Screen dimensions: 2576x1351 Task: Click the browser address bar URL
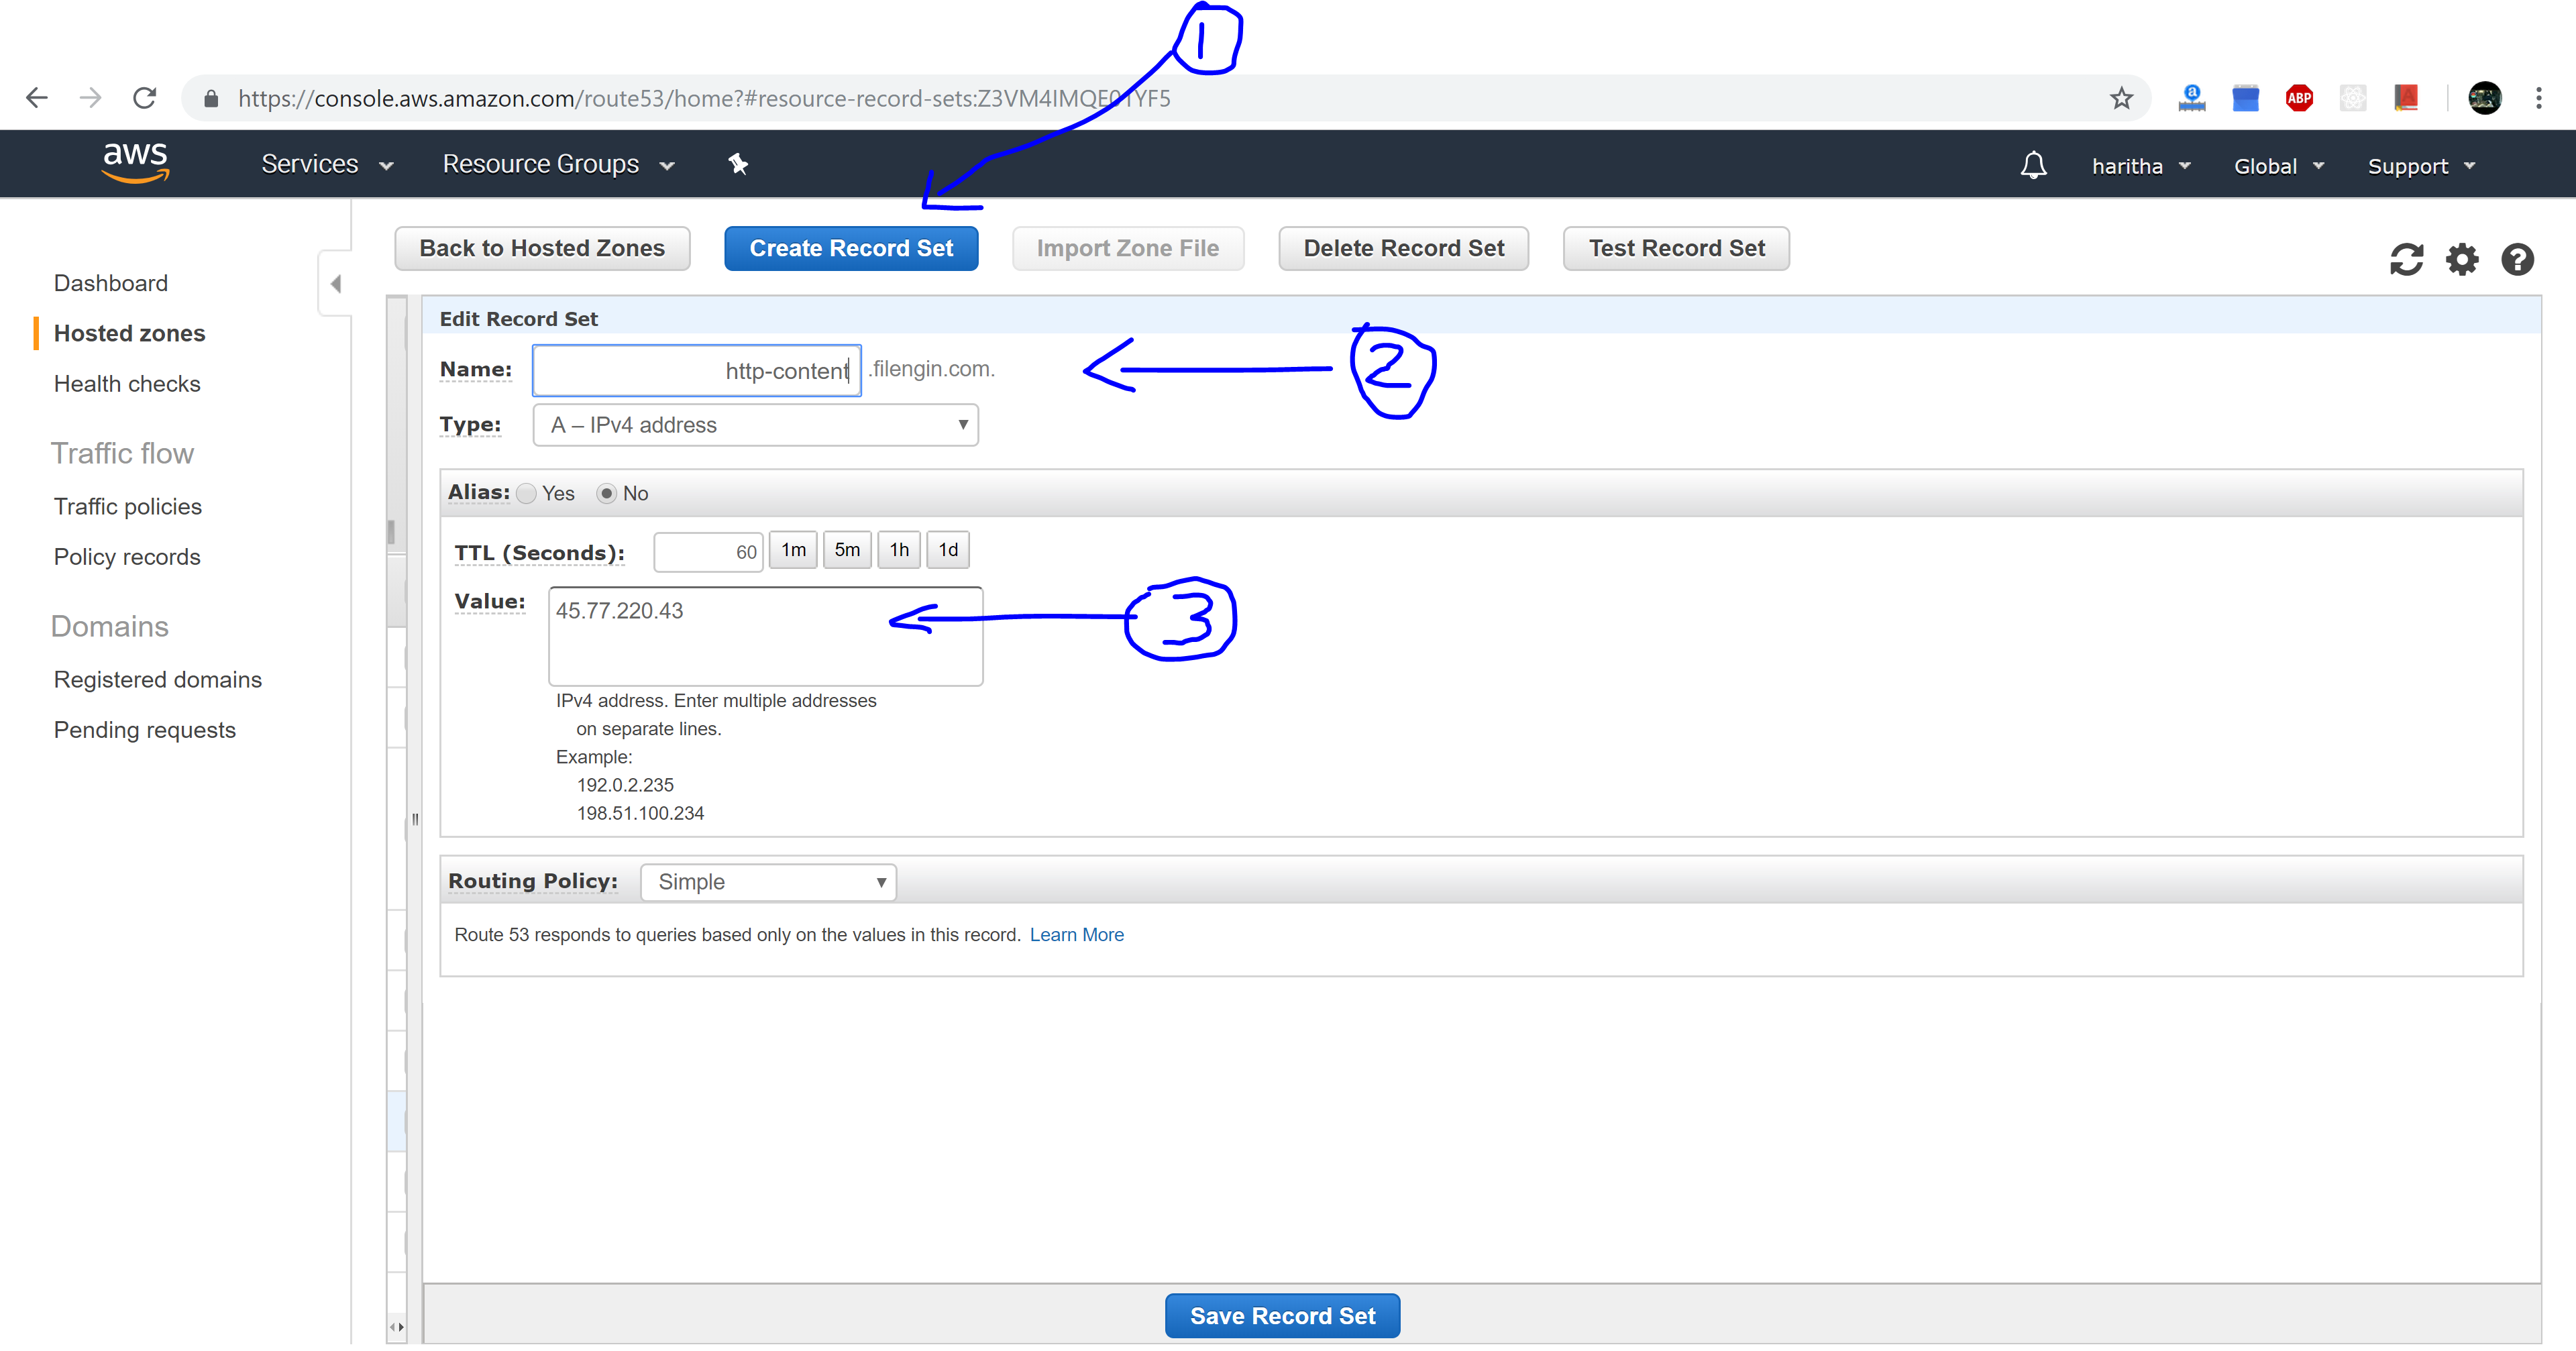(x=704, y=98)
